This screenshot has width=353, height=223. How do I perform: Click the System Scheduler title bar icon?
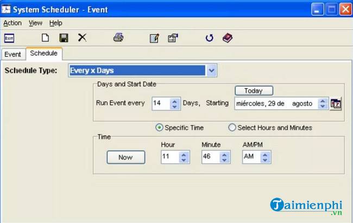(x=6, y=9)
